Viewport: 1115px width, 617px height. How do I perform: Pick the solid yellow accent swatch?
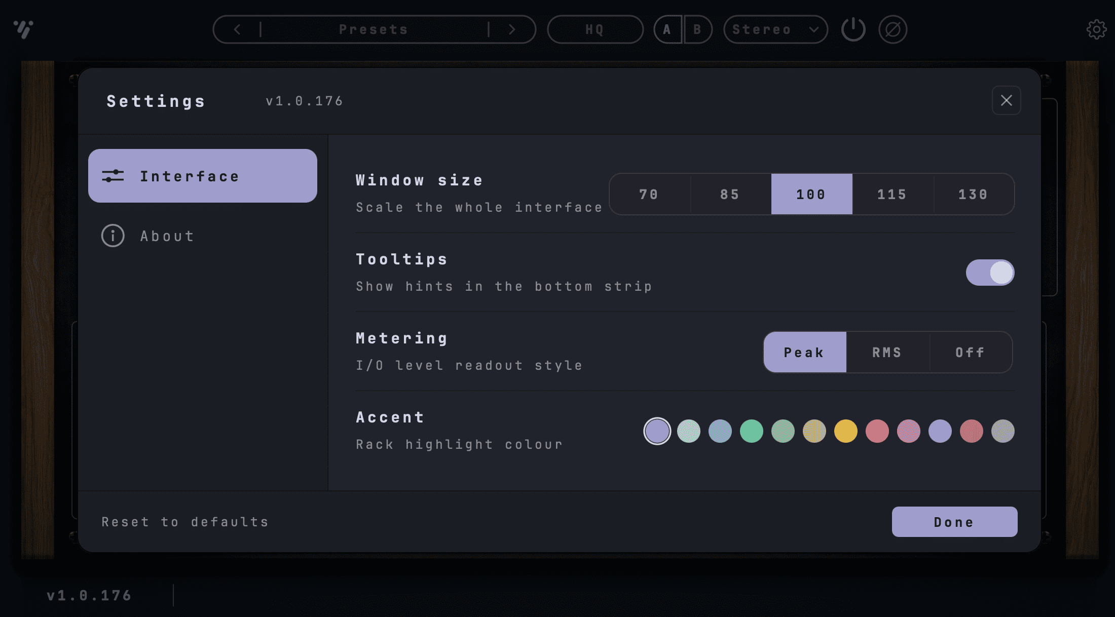(846, 431)
